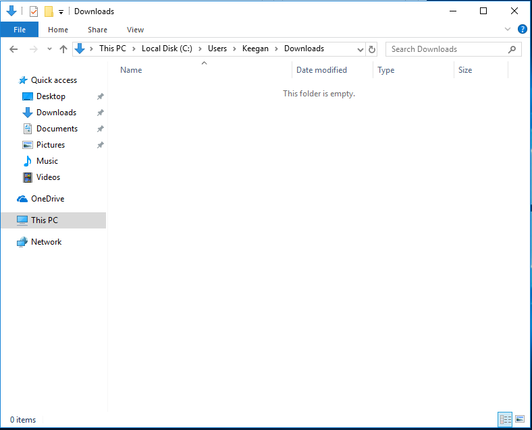
Task: Switch to Large icons view in status bar
Action: [520, 419]
